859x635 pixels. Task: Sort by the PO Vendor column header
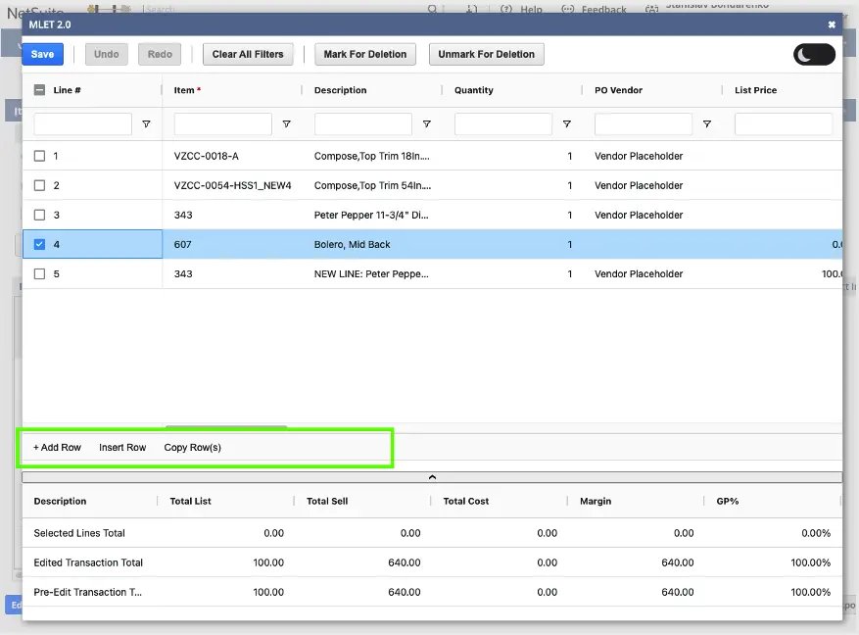click(x=618, y=90)
